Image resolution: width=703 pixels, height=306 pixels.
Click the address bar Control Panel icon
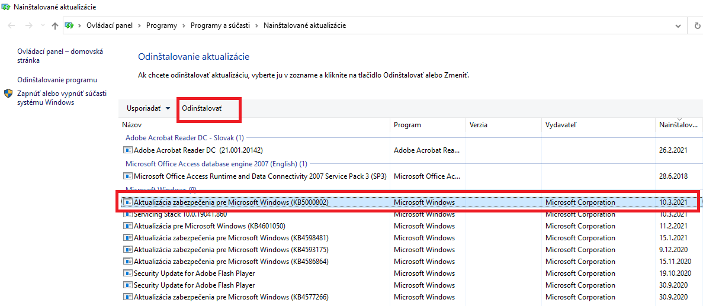point(69,25)
